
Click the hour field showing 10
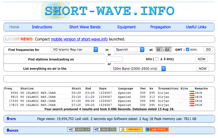pos(159,50)
